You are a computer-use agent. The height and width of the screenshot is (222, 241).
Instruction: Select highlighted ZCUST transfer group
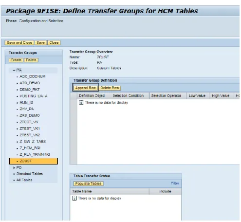click(34, 161)
